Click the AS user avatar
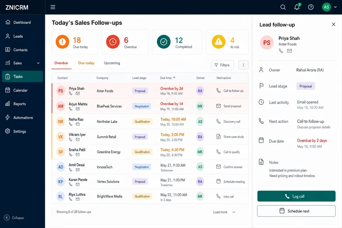This screenshot has width=342, height=228. tap(326, 7)
